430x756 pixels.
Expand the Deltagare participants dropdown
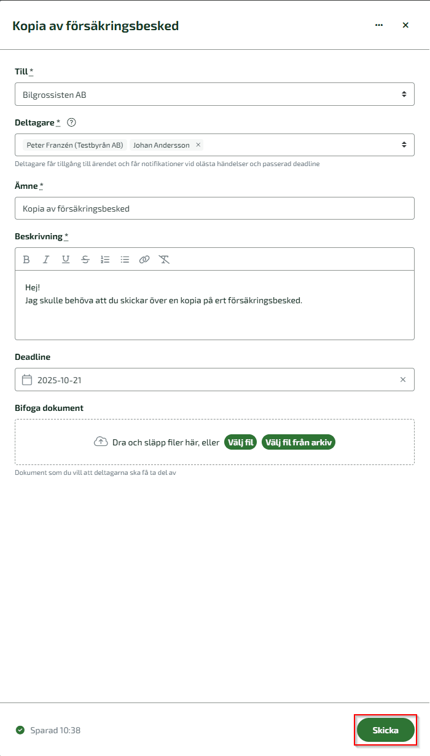[404, 145]
